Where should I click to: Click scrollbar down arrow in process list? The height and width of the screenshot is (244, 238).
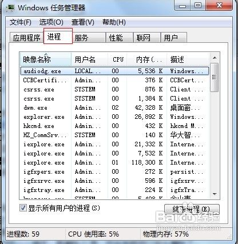[x=215, y=194]
